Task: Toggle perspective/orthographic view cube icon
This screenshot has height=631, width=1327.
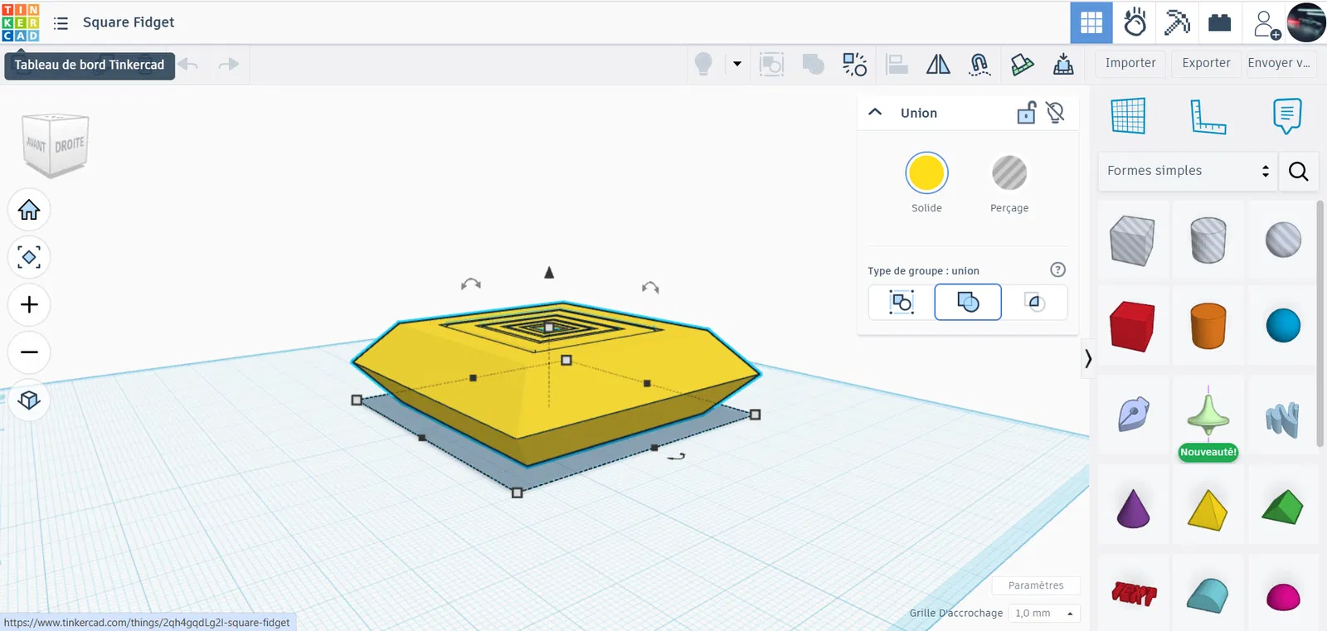Action: (29, 400)
